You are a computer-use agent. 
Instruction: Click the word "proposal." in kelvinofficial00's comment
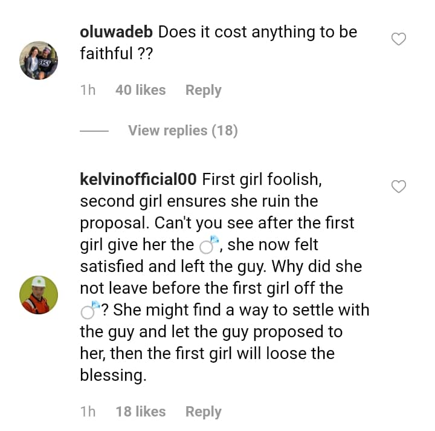[115, 224]
